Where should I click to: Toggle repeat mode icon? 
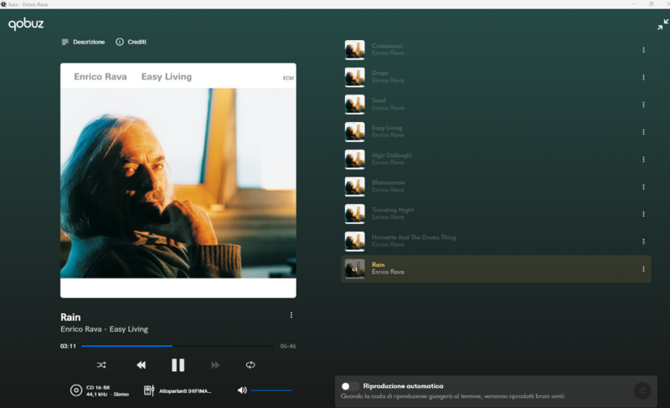pyautogui.click(x=250, y=365)
